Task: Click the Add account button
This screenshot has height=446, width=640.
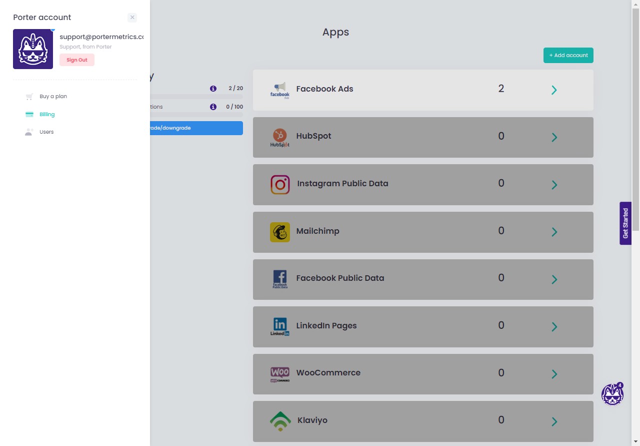Action: pyautogui.click(x=568, y=55)
